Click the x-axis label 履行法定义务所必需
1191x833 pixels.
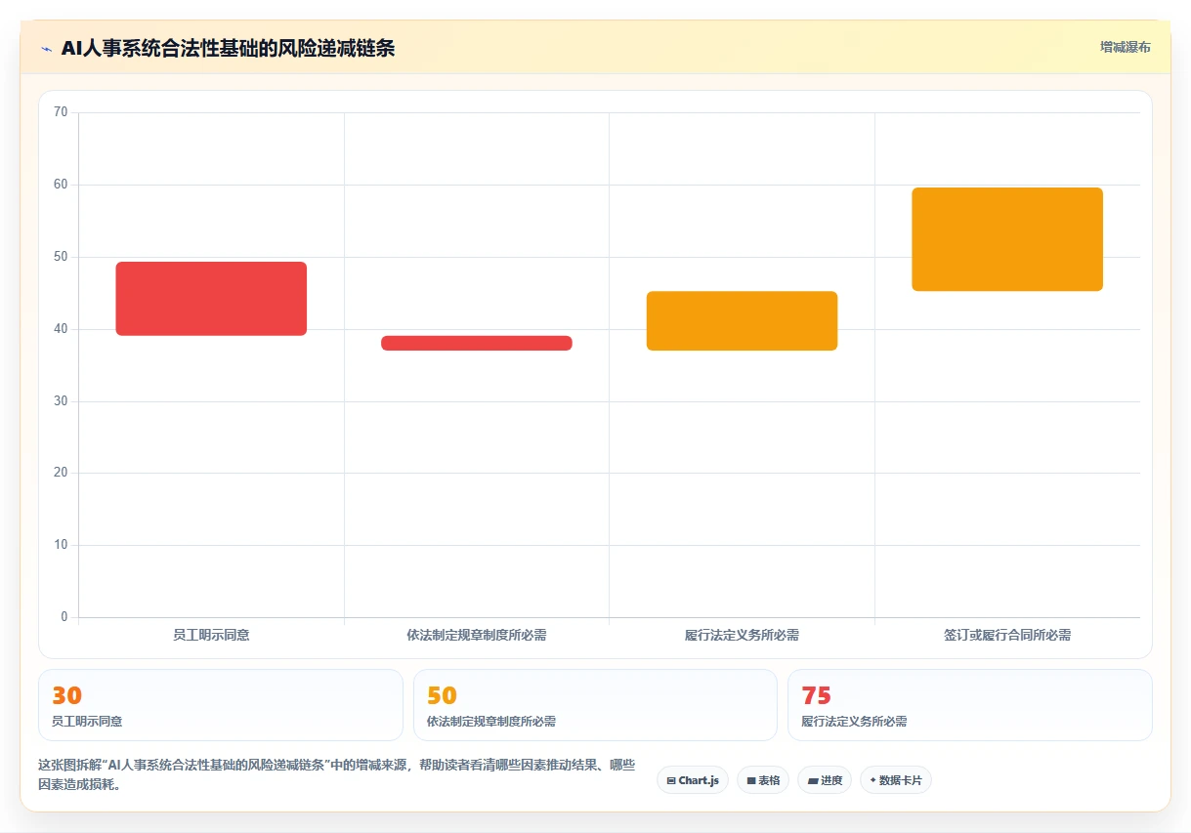pyautogui.click(x=742, y=635)
